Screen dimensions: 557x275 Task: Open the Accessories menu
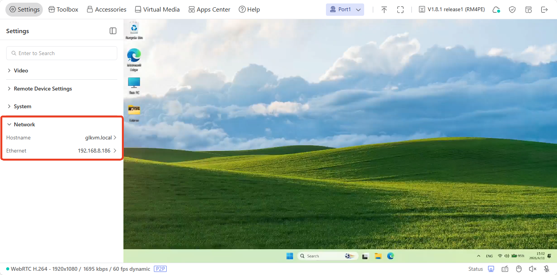coord(106,9)
